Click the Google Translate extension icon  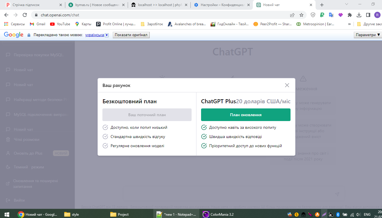coord(331,15)
